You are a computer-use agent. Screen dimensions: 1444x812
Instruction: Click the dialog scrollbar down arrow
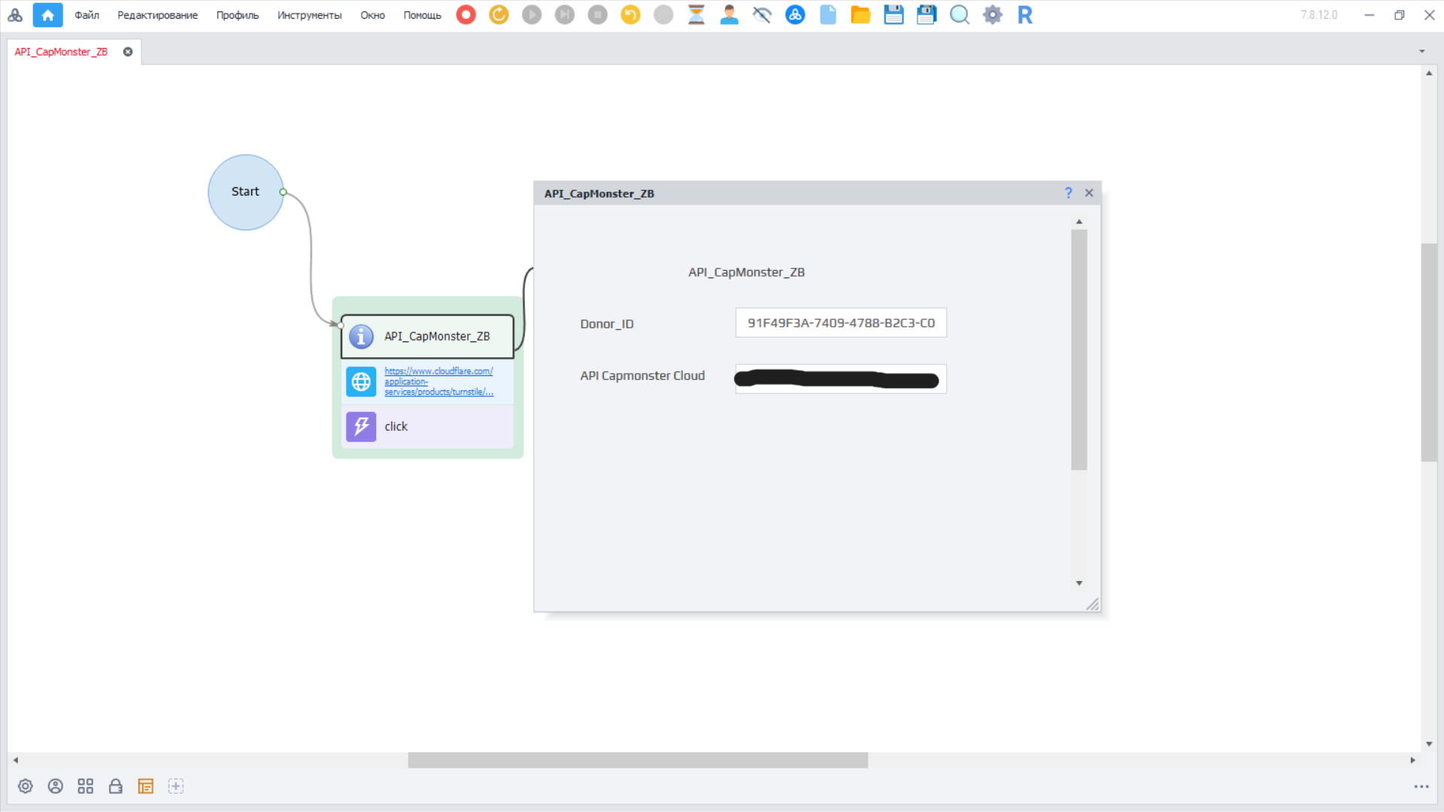[x=1079, y=583]
